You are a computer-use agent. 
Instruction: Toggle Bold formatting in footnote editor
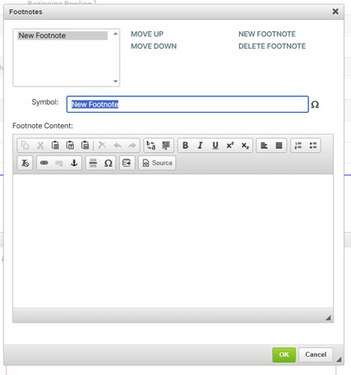(x=185, y=146)
